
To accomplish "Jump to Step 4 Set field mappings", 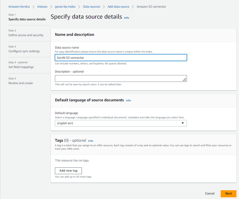I will (21, 67).
